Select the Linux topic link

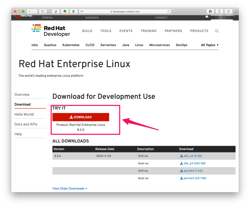[x=139, y=45]
